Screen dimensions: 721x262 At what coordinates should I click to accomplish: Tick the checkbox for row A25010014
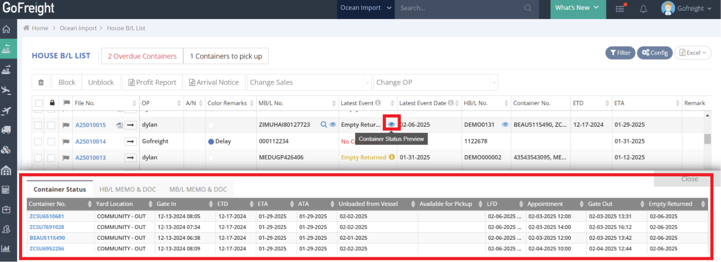pyautogui.click(x=38, y=141)
